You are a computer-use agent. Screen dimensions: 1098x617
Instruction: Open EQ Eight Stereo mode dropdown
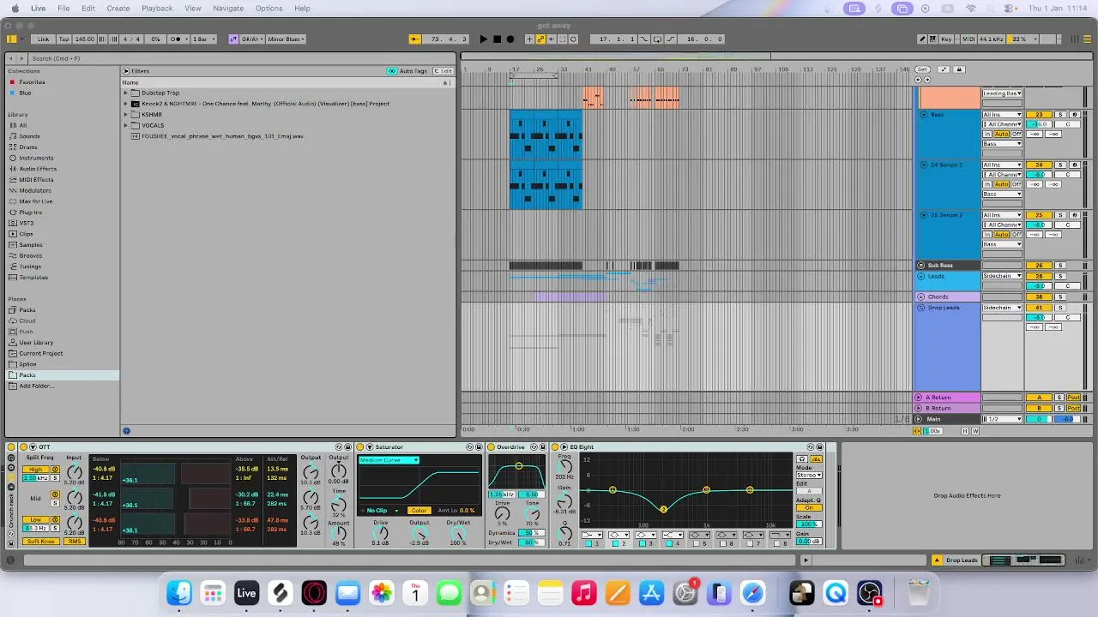[809, 475]
